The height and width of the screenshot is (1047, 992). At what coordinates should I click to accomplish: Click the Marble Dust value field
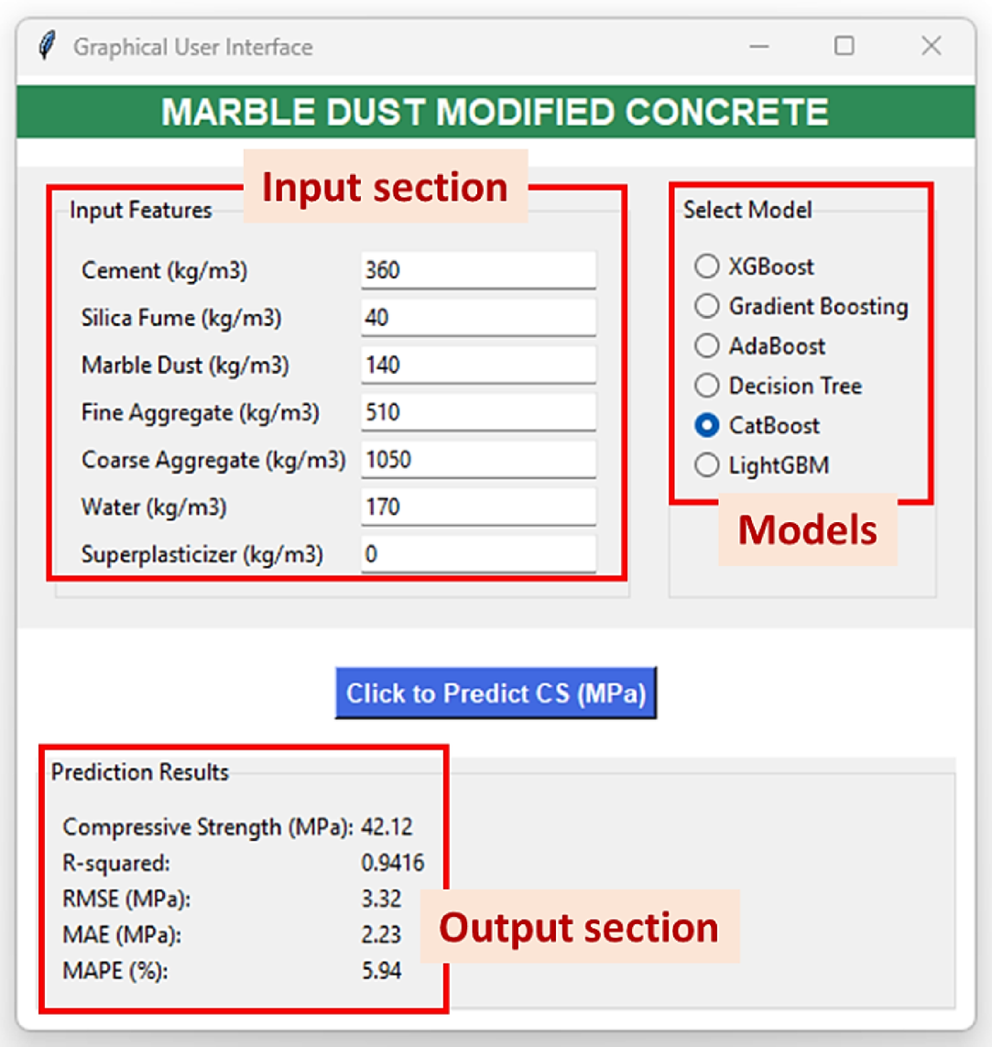477,365
